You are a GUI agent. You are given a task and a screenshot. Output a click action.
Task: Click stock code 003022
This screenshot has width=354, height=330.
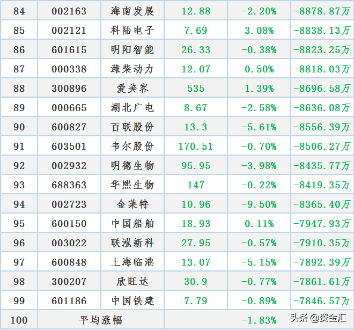(69, 243)
